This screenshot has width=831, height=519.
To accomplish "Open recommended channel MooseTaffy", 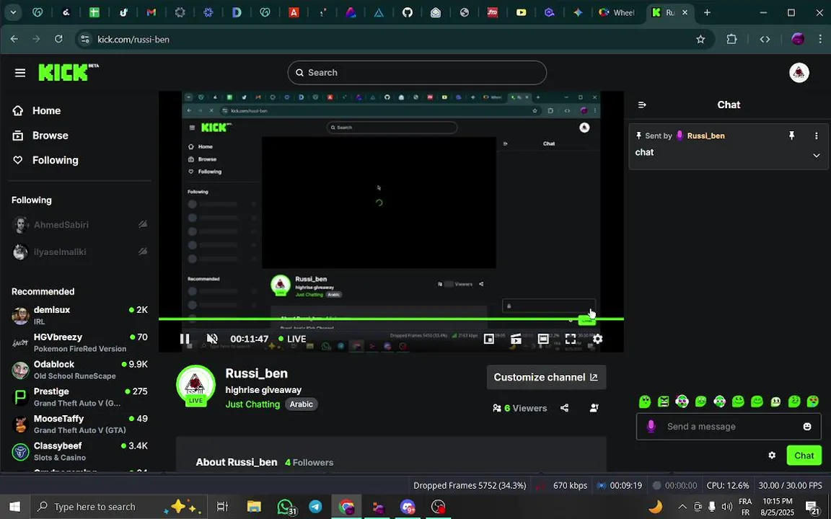I will [x=79, y=424].
